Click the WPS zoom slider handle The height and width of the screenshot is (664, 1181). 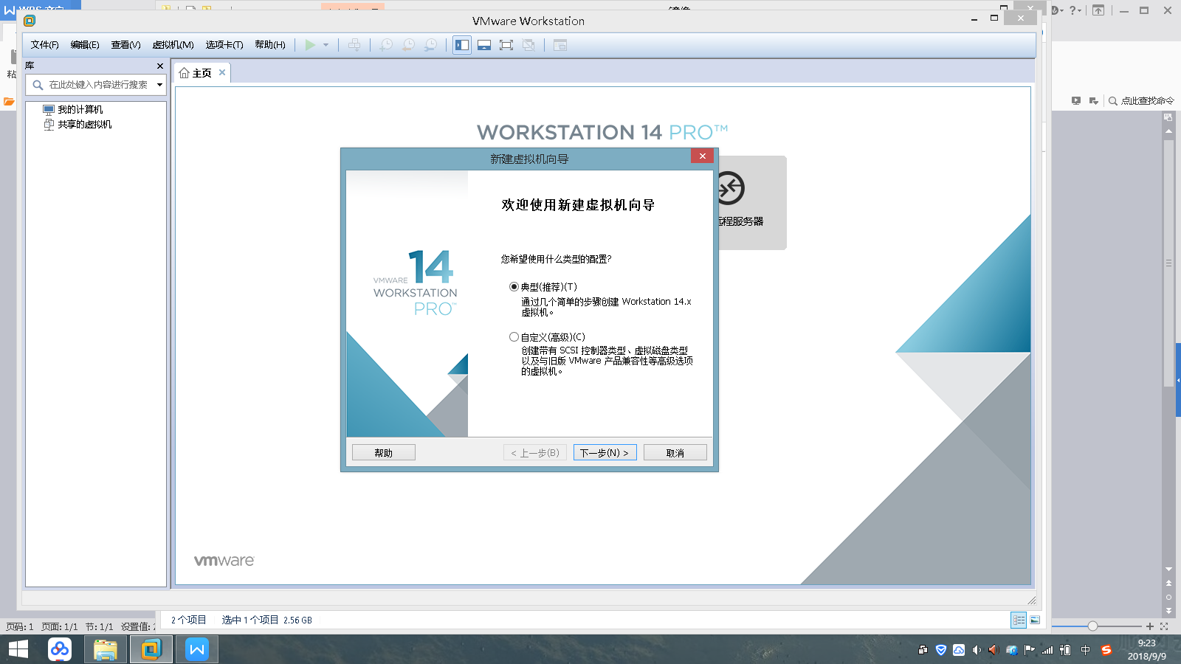pyautogui.click(x=1092, y=626)
